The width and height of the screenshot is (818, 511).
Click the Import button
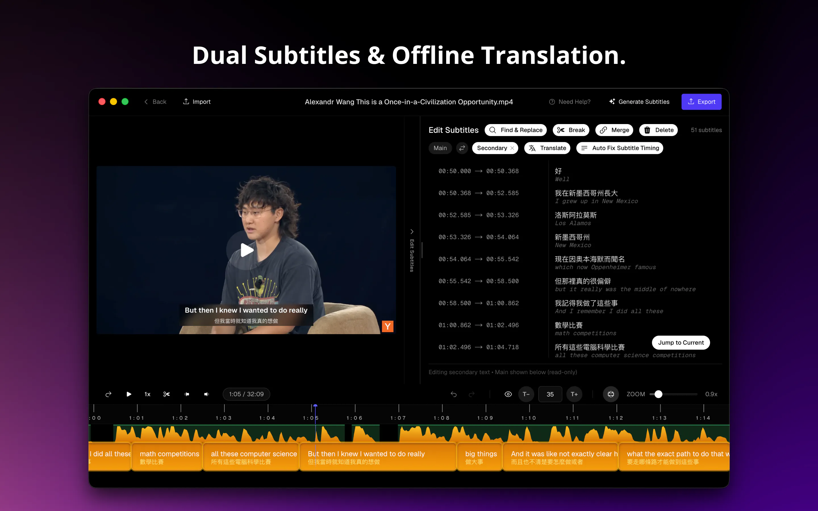[x=197, y=102]
